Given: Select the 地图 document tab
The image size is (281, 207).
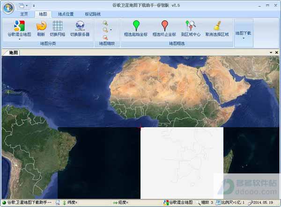Looking at the screenshot, I should click(13, 52).
